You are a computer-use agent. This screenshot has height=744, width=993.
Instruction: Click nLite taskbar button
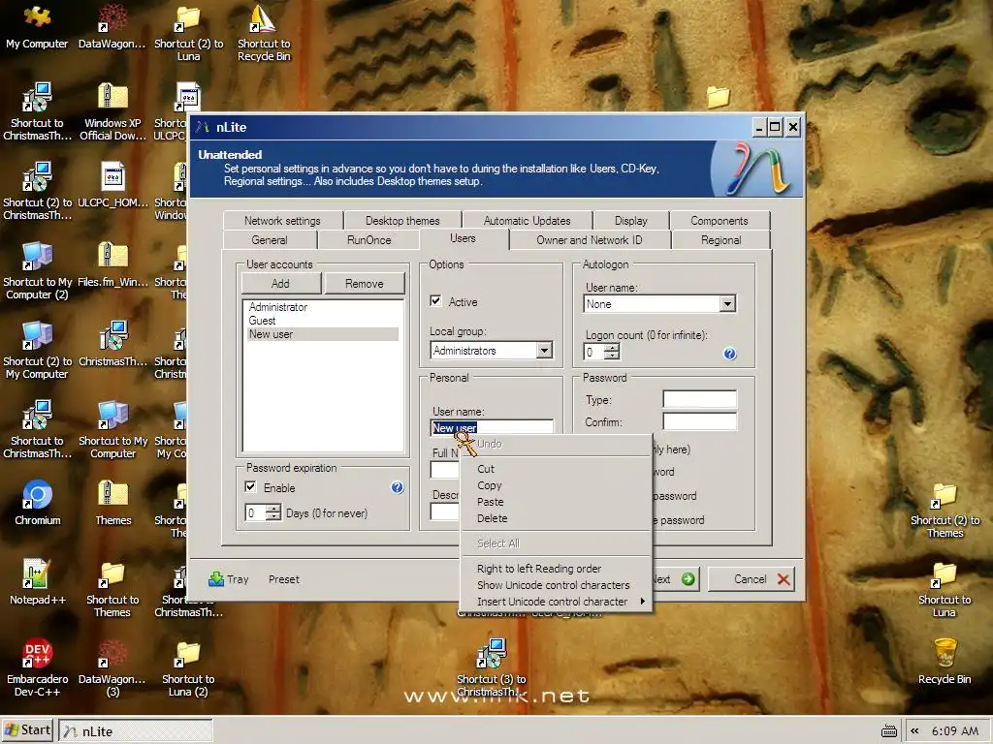pos(136,730)
